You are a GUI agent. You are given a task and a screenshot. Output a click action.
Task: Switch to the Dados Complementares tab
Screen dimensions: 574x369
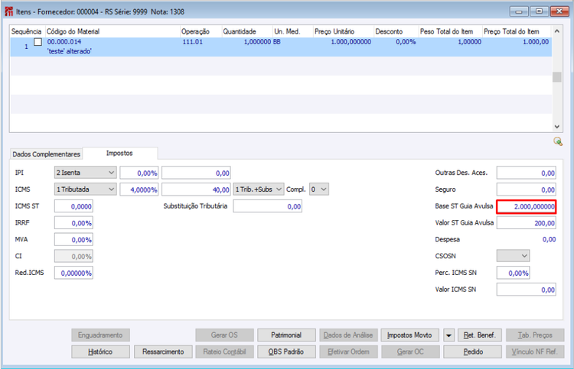click(x=46, y=154)
